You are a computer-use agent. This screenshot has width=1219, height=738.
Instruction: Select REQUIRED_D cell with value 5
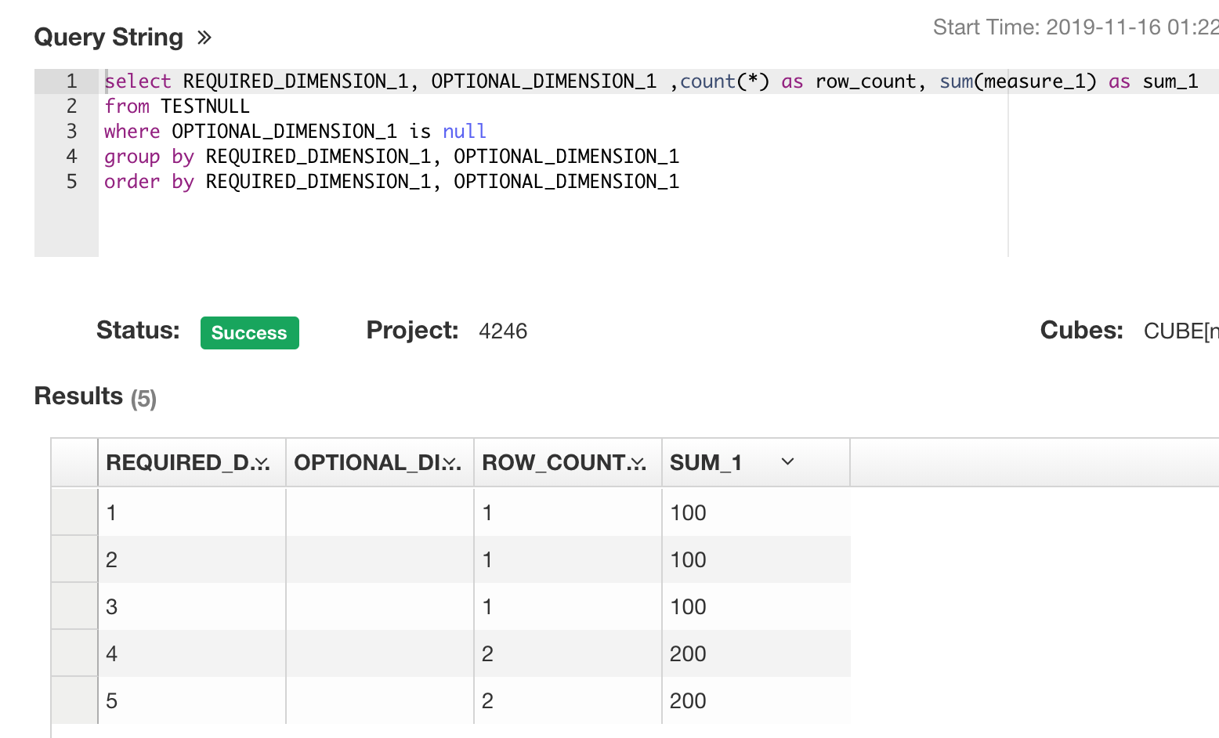click(x=192, y=700)
